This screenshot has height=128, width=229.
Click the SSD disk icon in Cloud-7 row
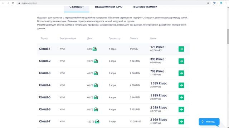(97, 122)
